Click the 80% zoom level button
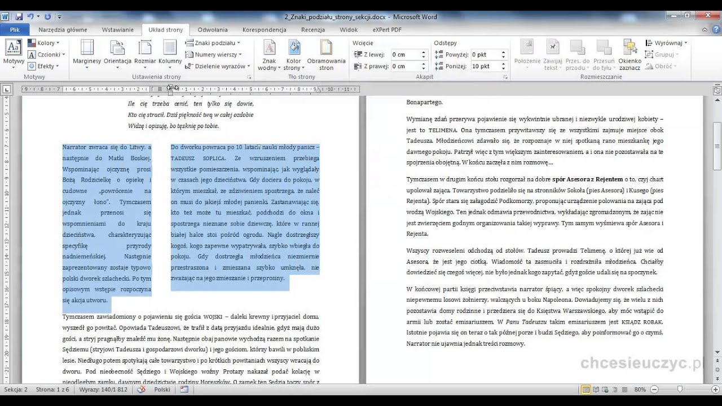The image size is (722, 406). pyautogui.click(x=640, y=390)
